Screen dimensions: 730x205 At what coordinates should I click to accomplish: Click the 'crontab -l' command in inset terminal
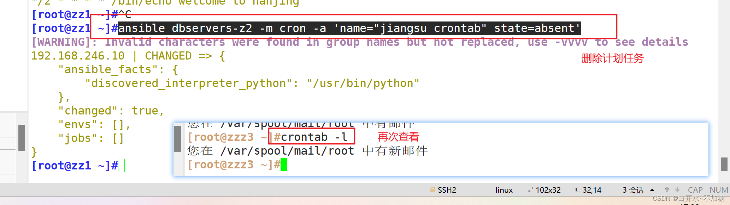(x=314, y=137)
